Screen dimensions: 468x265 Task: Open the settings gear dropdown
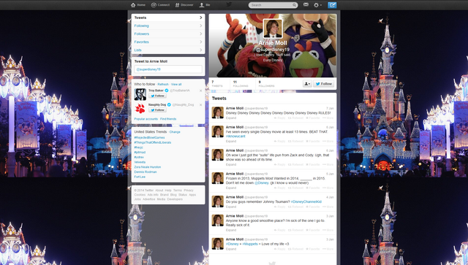317,5
